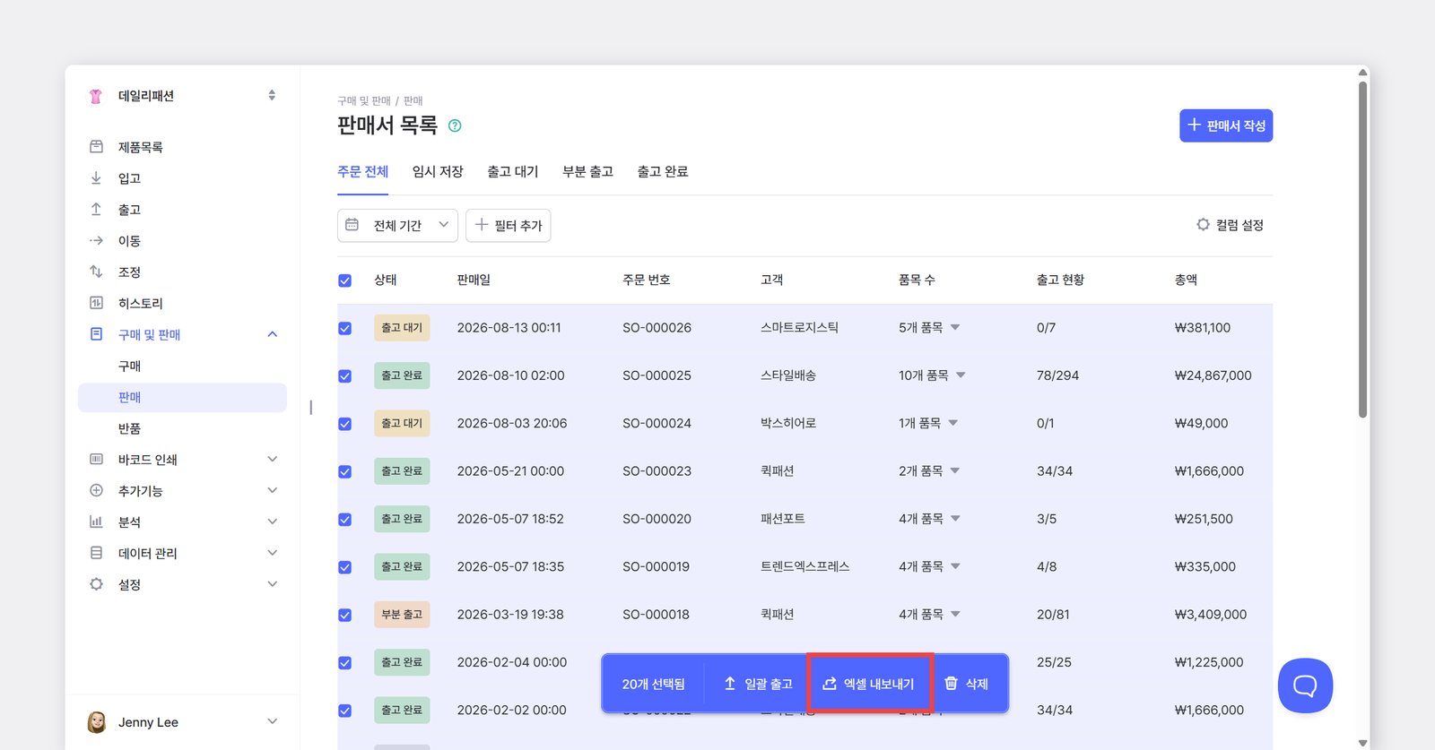The image size is (1435, 750).
Task: Click the 구매 및 판매 document icon
Action: tap(96, 334)
